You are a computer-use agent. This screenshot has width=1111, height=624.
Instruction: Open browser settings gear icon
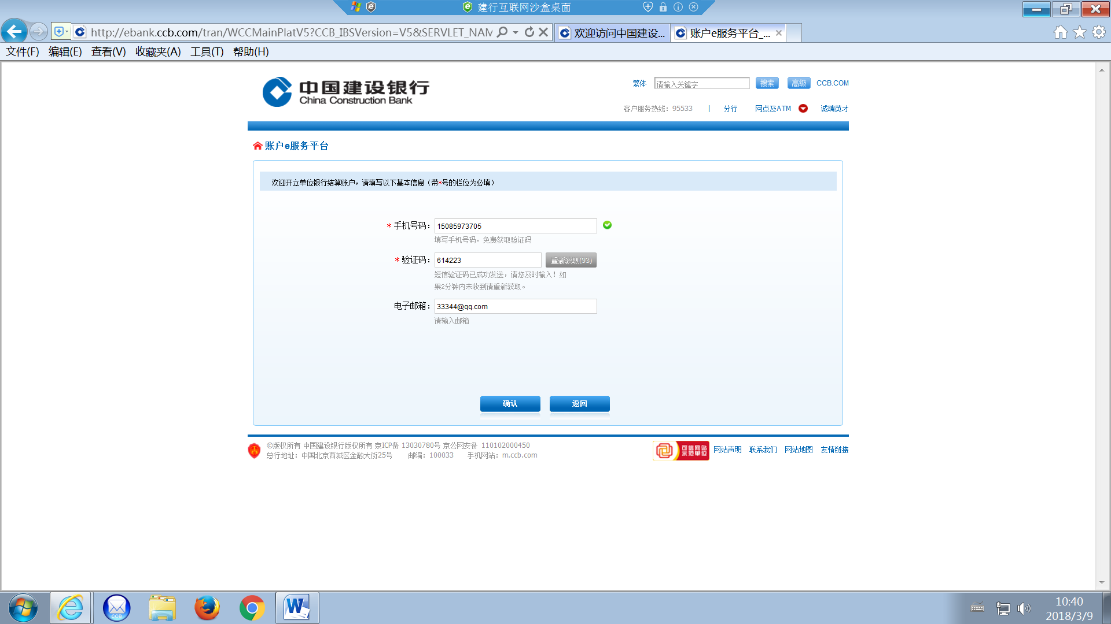point(1098,32)
